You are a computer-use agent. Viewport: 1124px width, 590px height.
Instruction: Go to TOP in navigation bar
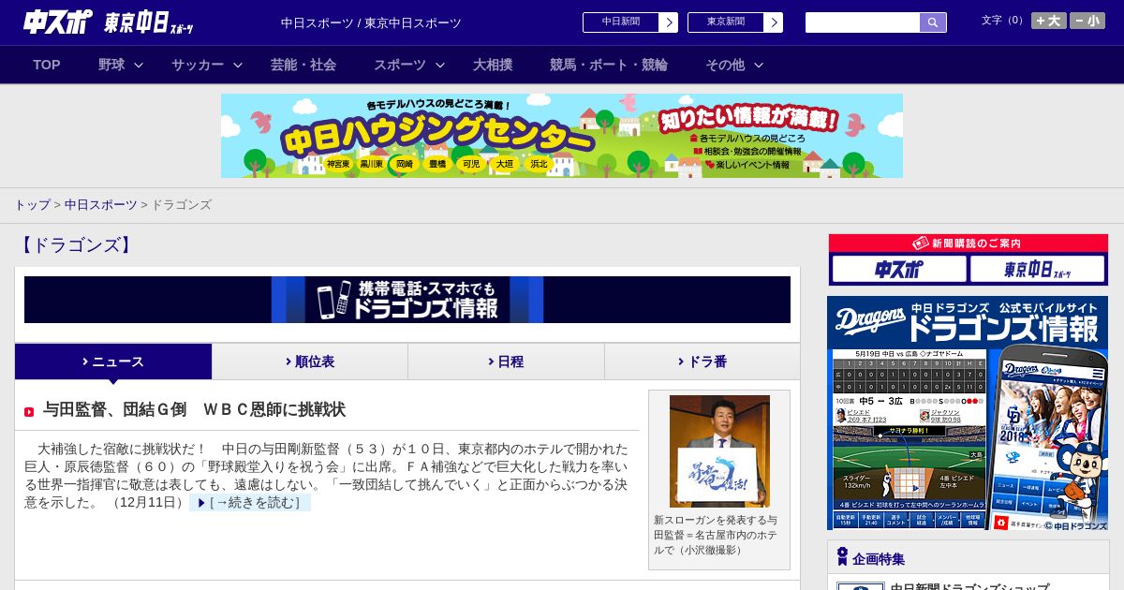[47, 65]
